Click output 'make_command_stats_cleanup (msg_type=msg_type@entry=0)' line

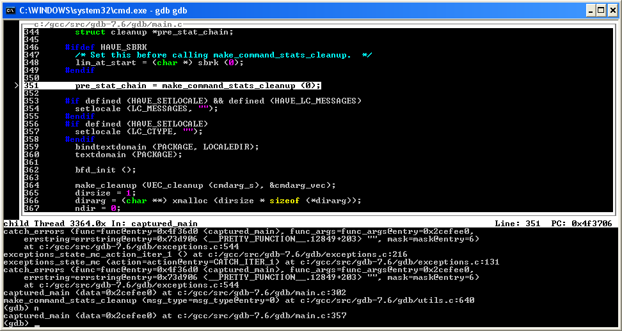pos(239,300)
